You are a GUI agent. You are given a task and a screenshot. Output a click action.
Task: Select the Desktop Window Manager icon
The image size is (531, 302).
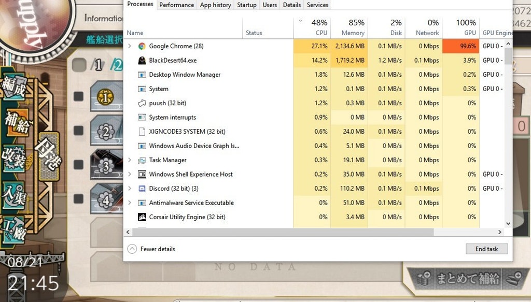142,75
